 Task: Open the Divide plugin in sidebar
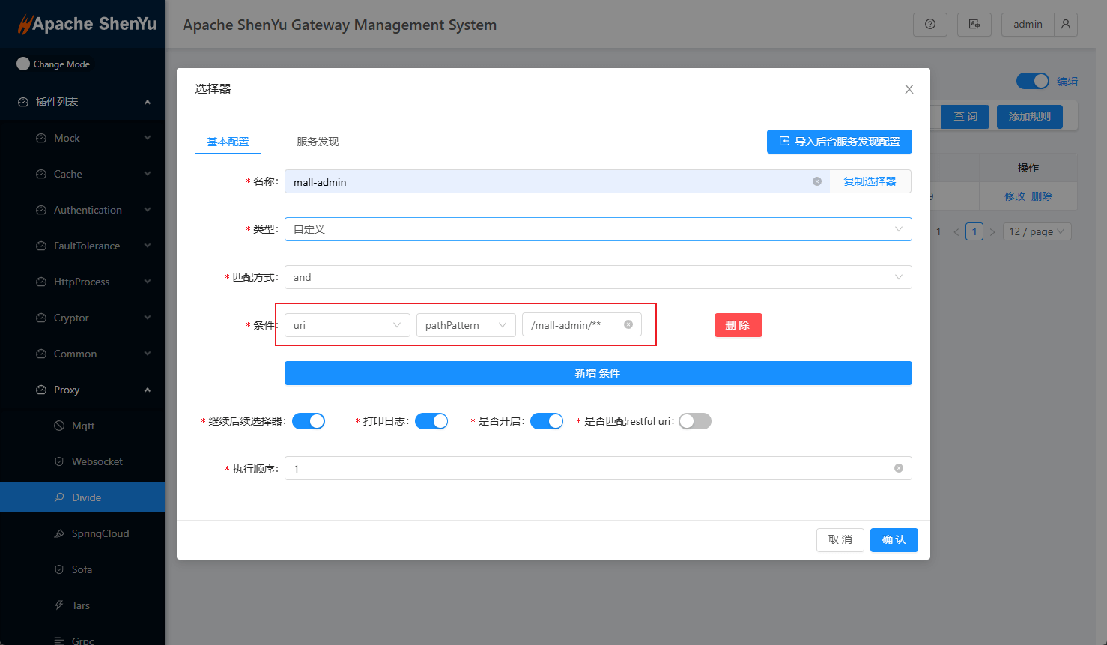coord(86,497)
